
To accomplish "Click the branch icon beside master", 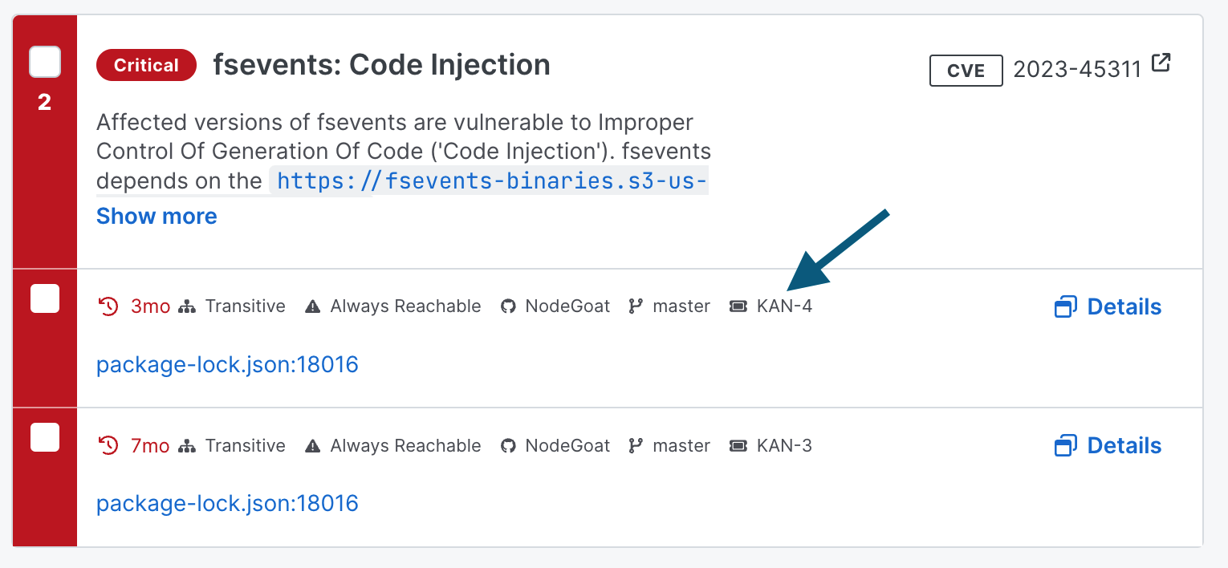I will click(636, 306).
